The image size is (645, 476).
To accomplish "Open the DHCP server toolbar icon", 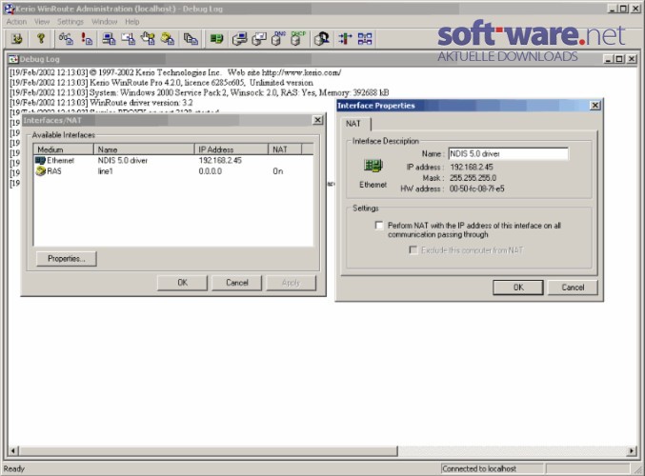I will 298,39.
